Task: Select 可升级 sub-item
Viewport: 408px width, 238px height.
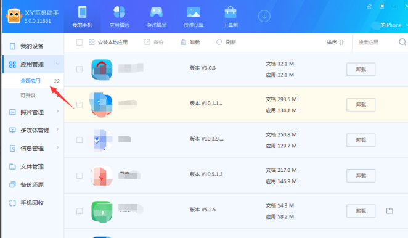Action: pyautogui.click(x=28, y=96)
